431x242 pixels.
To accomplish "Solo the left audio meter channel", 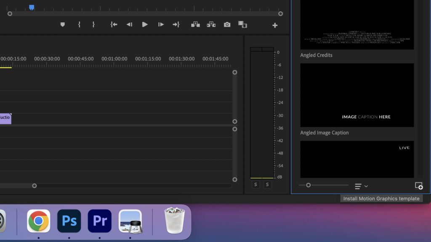I will (255, 185).
